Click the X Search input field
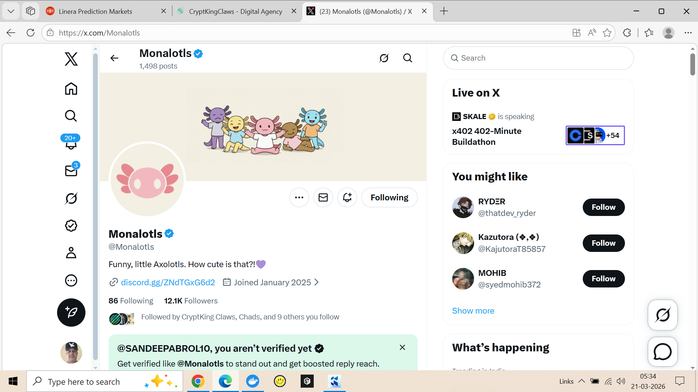The height and width of the screenshot is (392, 698). [538, 58]
